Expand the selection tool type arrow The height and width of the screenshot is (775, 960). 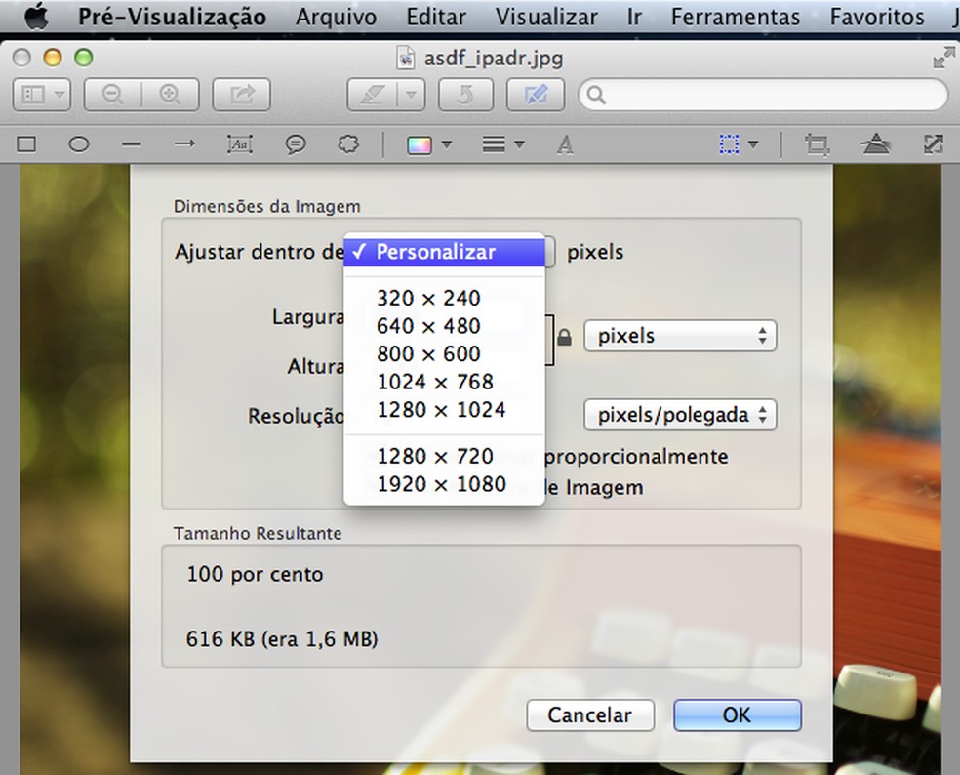tap(753, 145)
